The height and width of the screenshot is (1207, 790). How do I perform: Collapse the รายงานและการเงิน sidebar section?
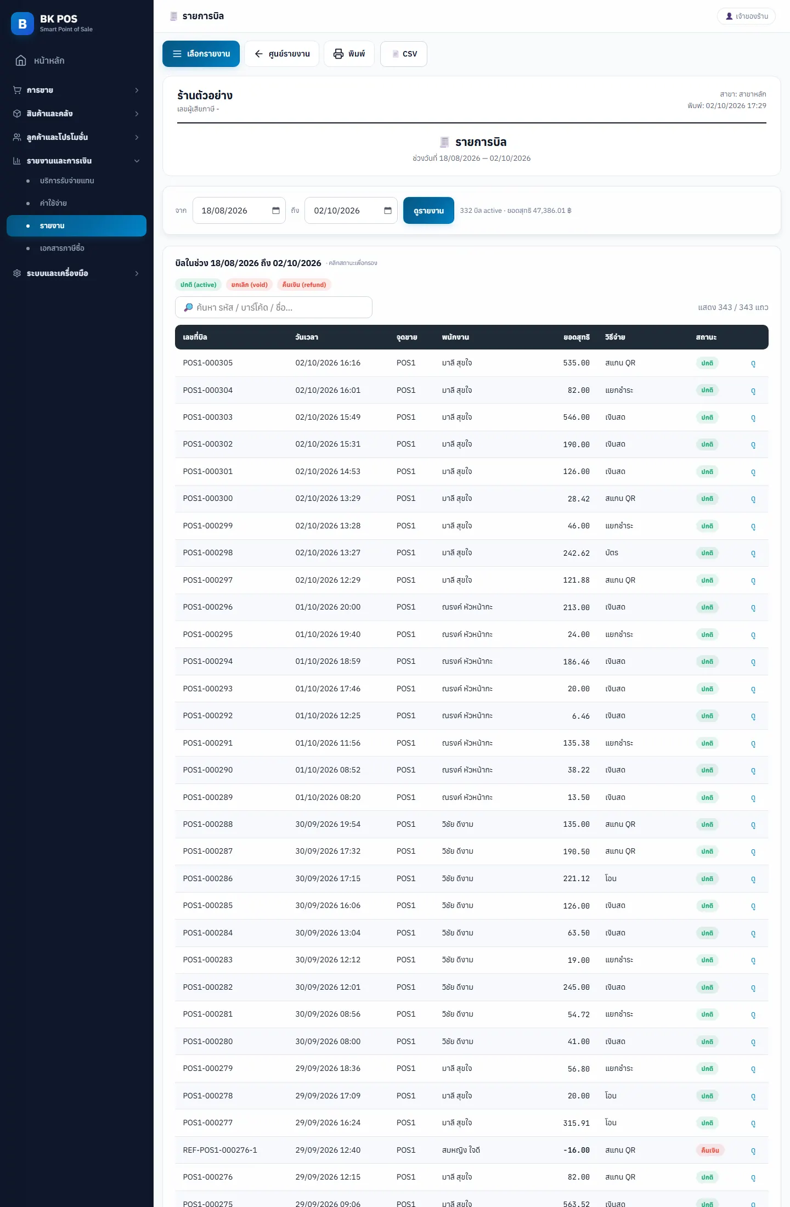click(x=76, y=161)
